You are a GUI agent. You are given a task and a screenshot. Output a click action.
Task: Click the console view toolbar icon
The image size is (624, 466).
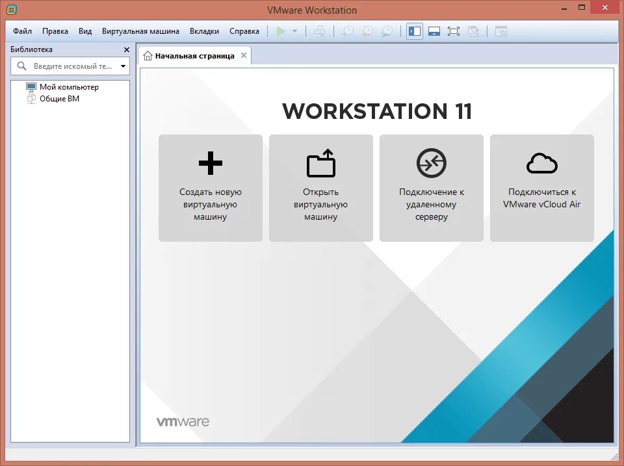501,31
